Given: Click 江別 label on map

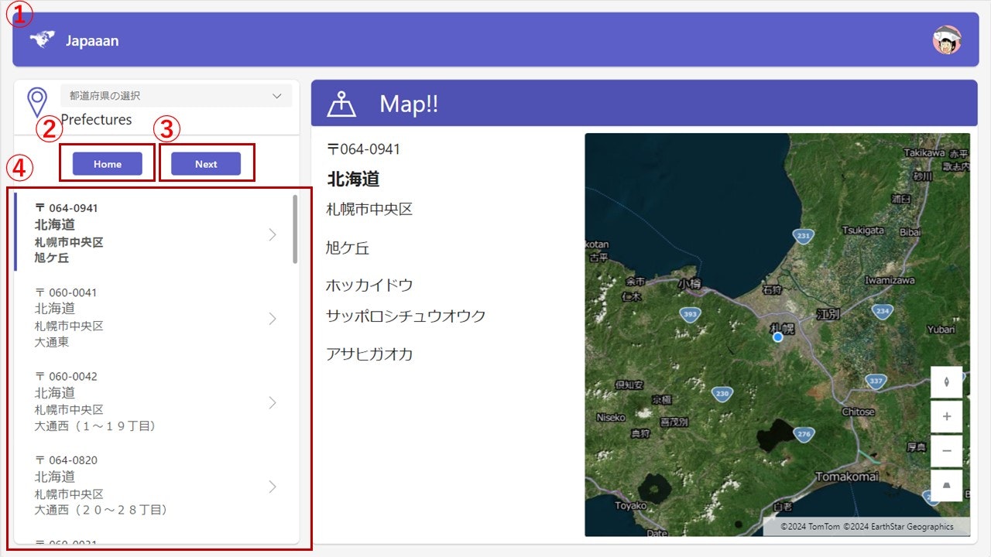Looking at the screenshot, I should click(x=828, y=314).
